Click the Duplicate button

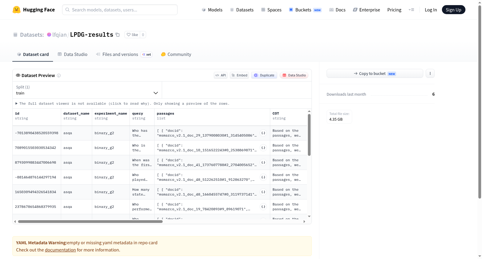point(264,75)
